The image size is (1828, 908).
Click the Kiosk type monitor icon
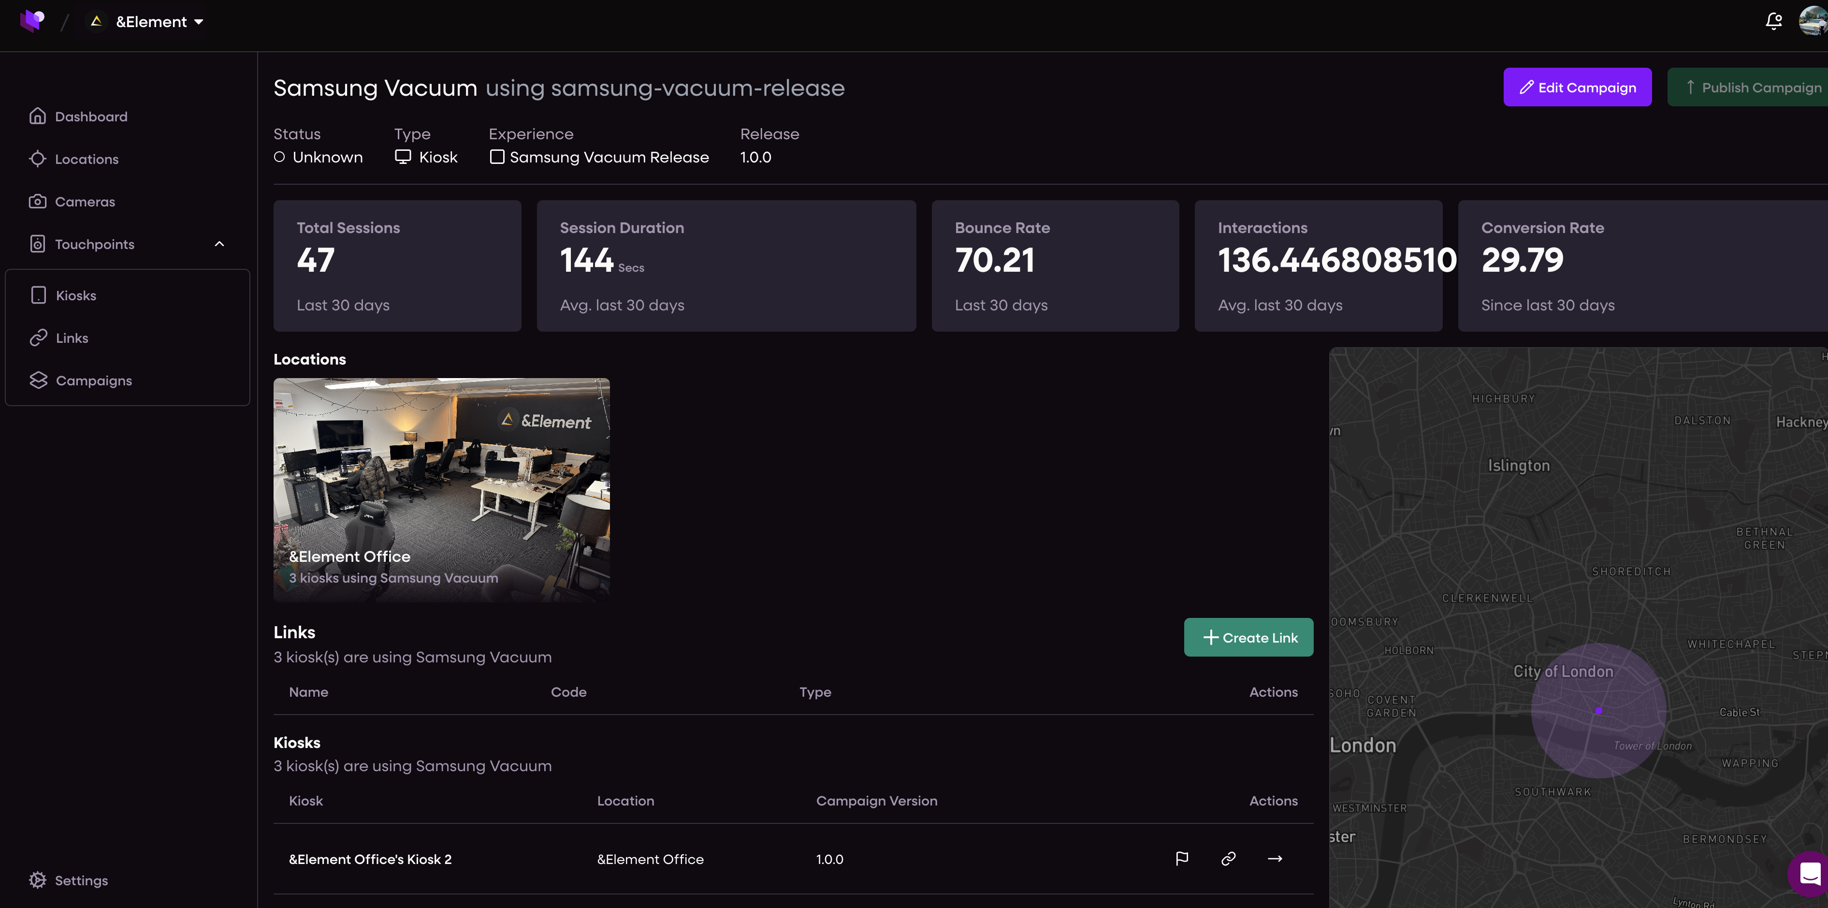(x=403, y=157)
